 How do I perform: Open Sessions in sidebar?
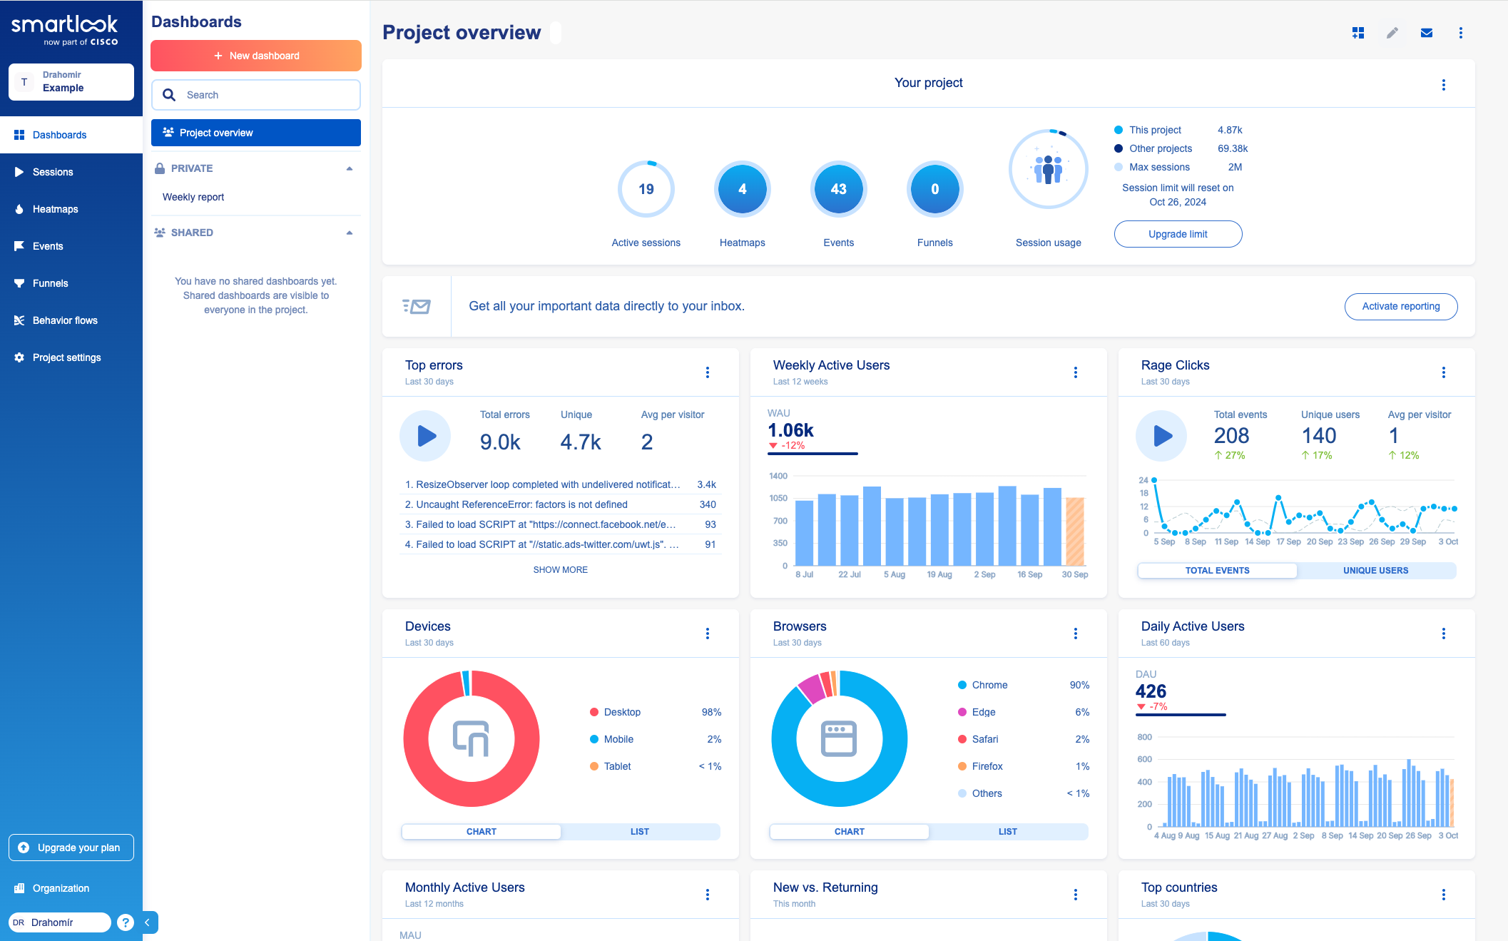[71, 172]
